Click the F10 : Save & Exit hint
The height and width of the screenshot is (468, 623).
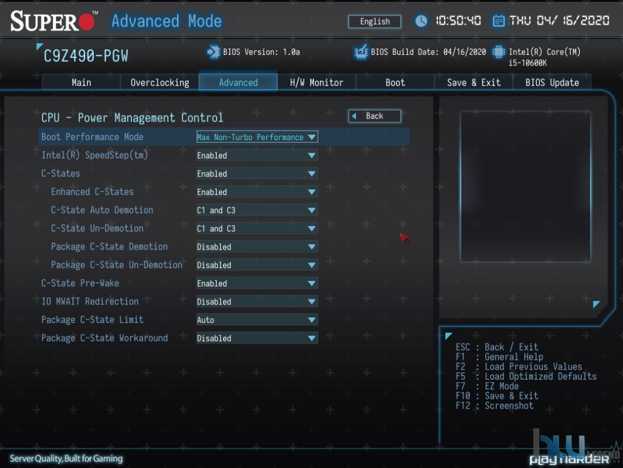[497, 396]
